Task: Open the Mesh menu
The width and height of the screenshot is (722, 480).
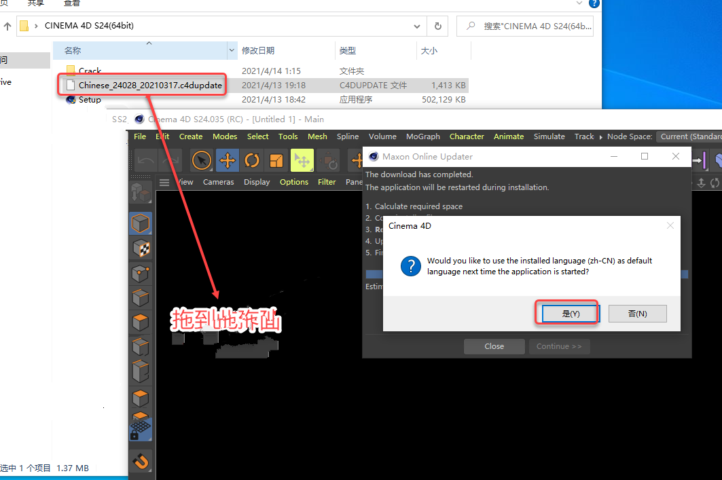Action: point(317,136)
